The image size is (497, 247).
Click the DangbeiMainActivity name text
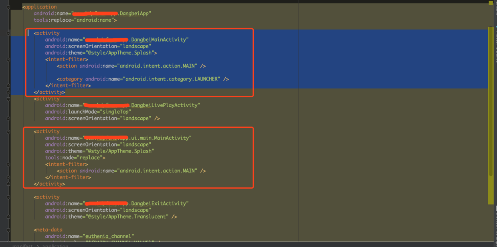tap(158, 40)
